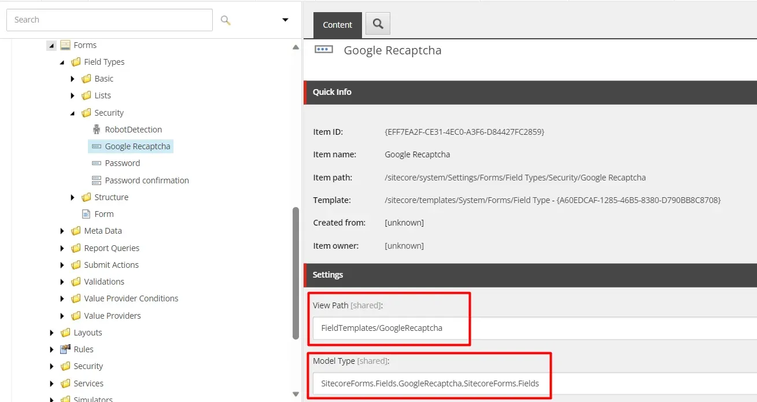The image size is (757, 402).
Task: Select the Password confirmation tree item
Action: point(147,180)
